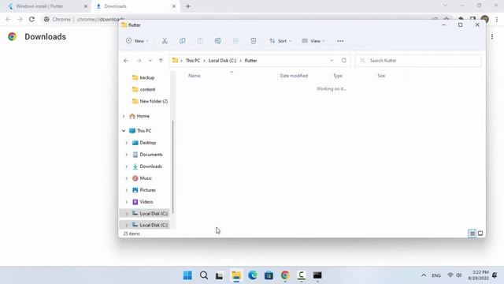The image size is (504, 284).
Task: Open taskbar Search
Action: [x=204, y=275]
